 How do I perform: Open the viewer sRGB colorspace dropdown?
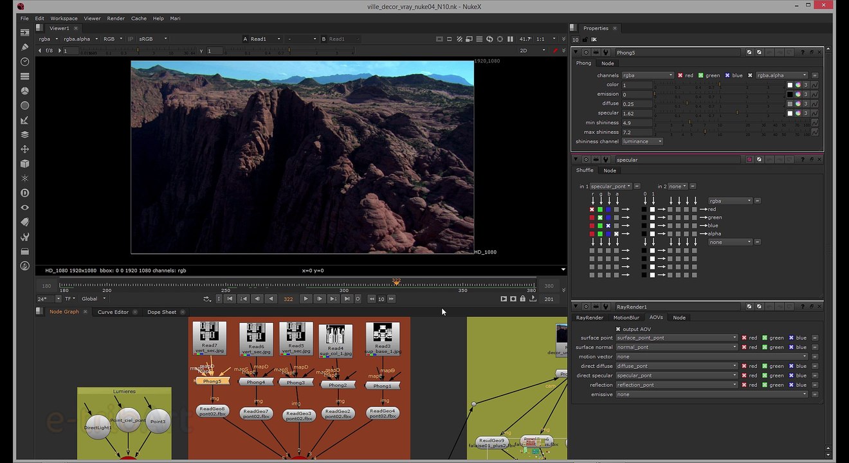tap(152, 39)
